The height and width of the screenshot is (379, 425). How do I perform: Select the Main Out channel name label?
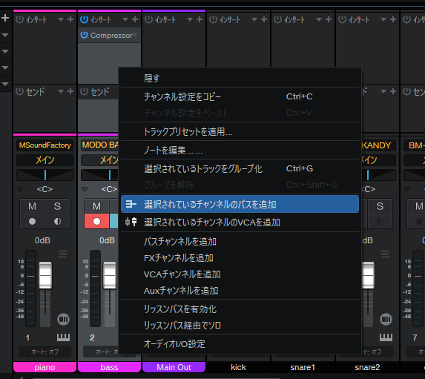point(174,367)
